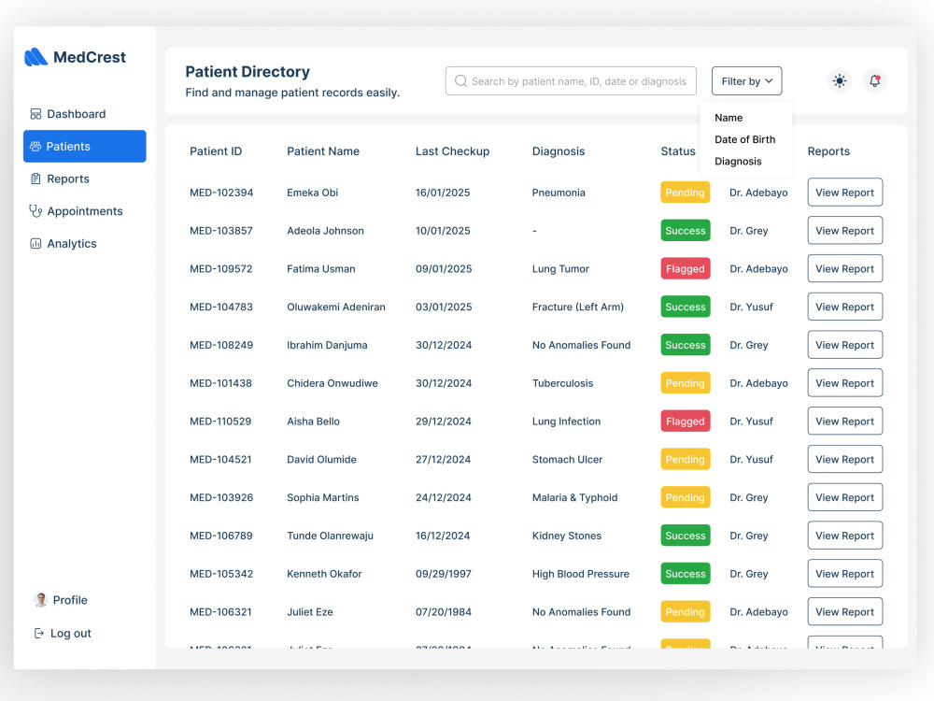The width and height of the screenshot is (934, 701).
Task: View Report for Sophia Martins
Action: pos(844,498)
